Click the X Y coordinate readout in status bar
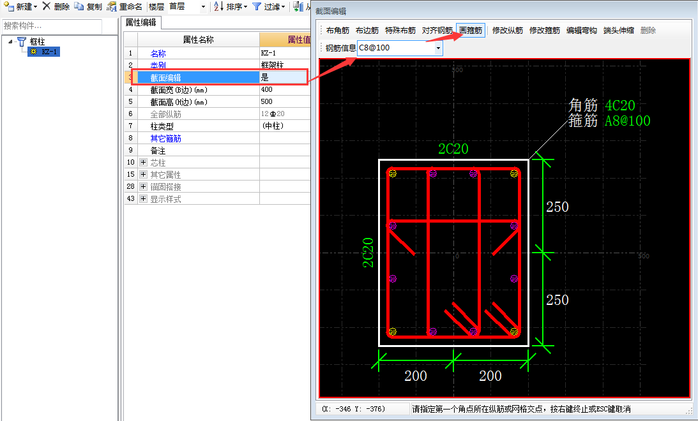The width and height of the screenshot is (698, 421). [353, 409]
